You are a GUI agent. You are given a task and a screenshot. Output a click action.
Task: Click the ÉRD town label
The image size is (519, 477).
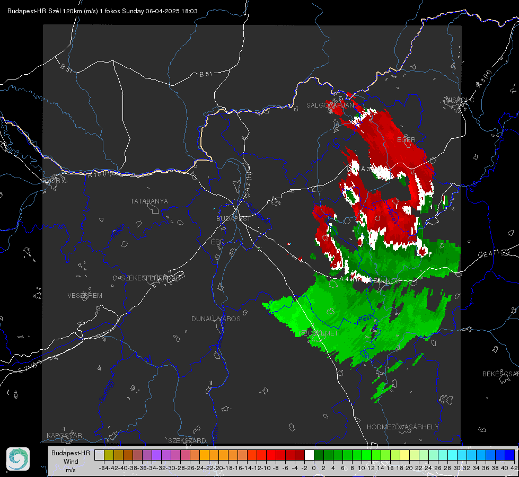point(217,242)
